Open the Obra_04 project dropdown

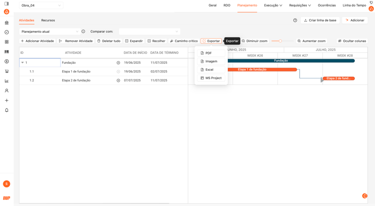[x=41, y=5]
